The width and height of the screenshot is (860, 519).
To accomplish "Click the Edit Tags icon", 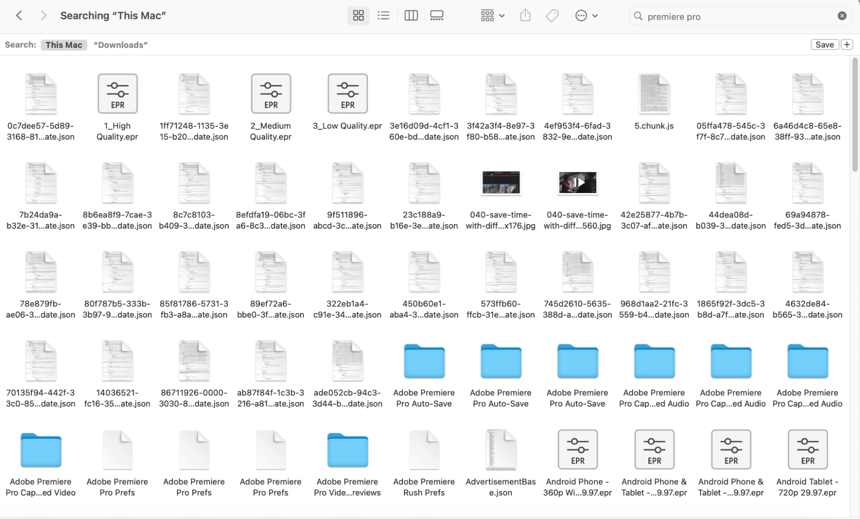I will [x=552, y=16].
